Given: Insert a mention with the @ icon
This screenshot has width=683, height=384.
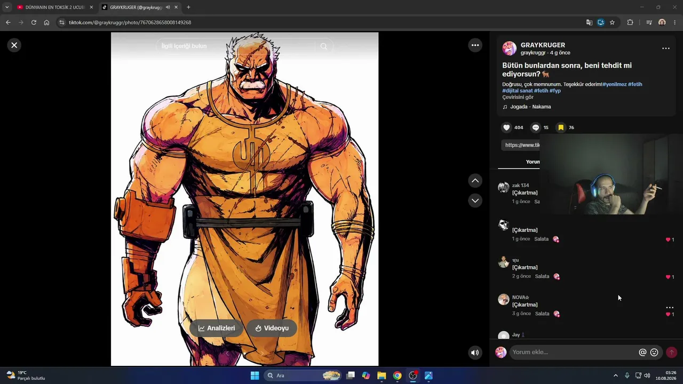Looking at the screenshot, I should click(642, 353).
